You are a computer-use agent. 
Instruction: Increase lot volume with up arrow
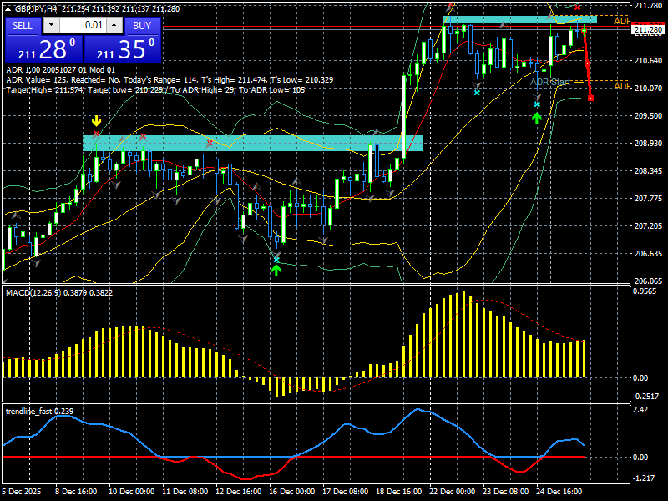(x=114, y=25)
